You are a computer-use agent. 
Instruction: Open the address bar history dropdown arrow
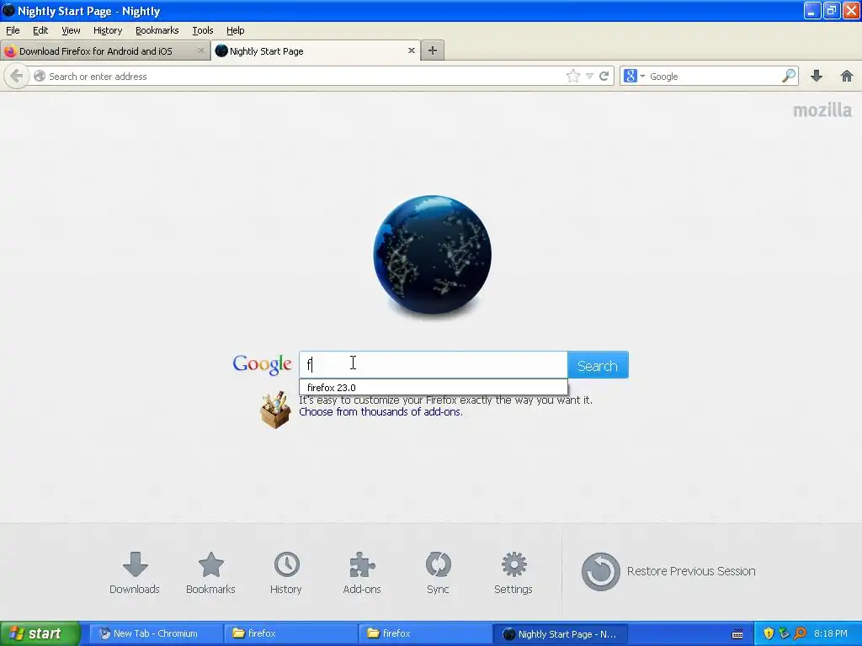click(x=589, y=76)
